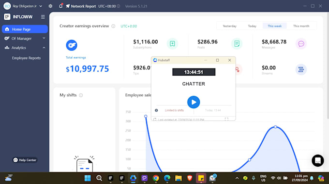Click the Posts document icon
The width and height of the screenshot is (329, 184).
[x=237, y=43]
